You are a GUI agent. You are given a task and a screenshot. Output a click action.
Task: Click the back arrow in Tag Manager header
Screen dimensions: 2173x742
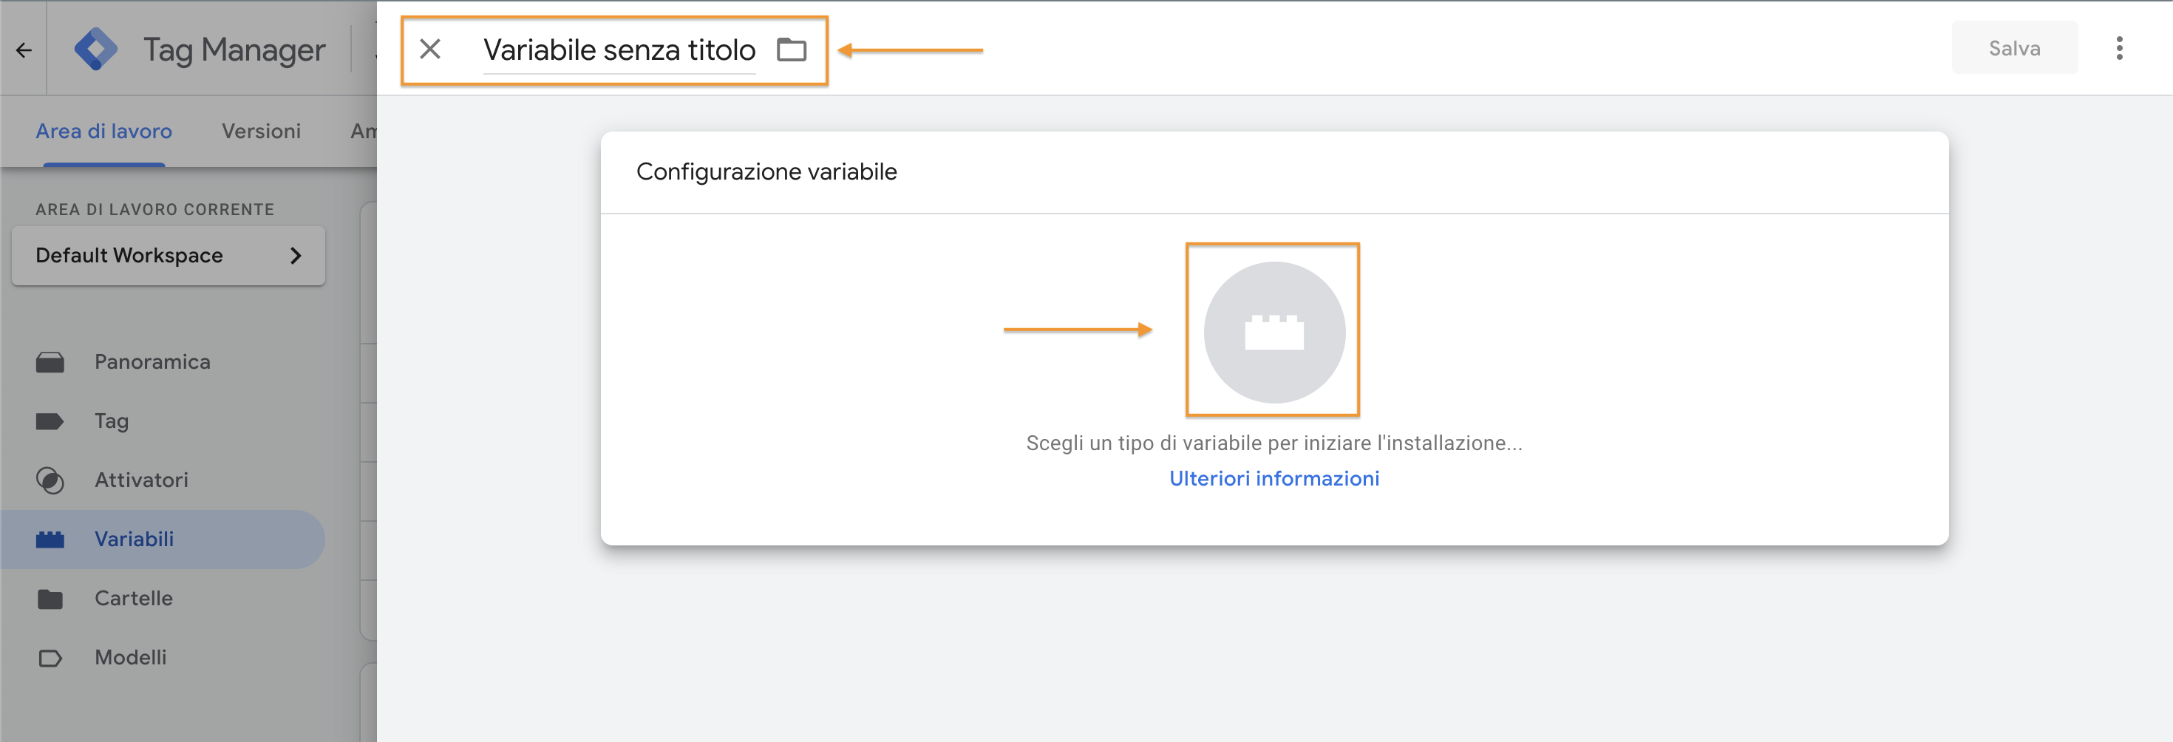point(24,50)
